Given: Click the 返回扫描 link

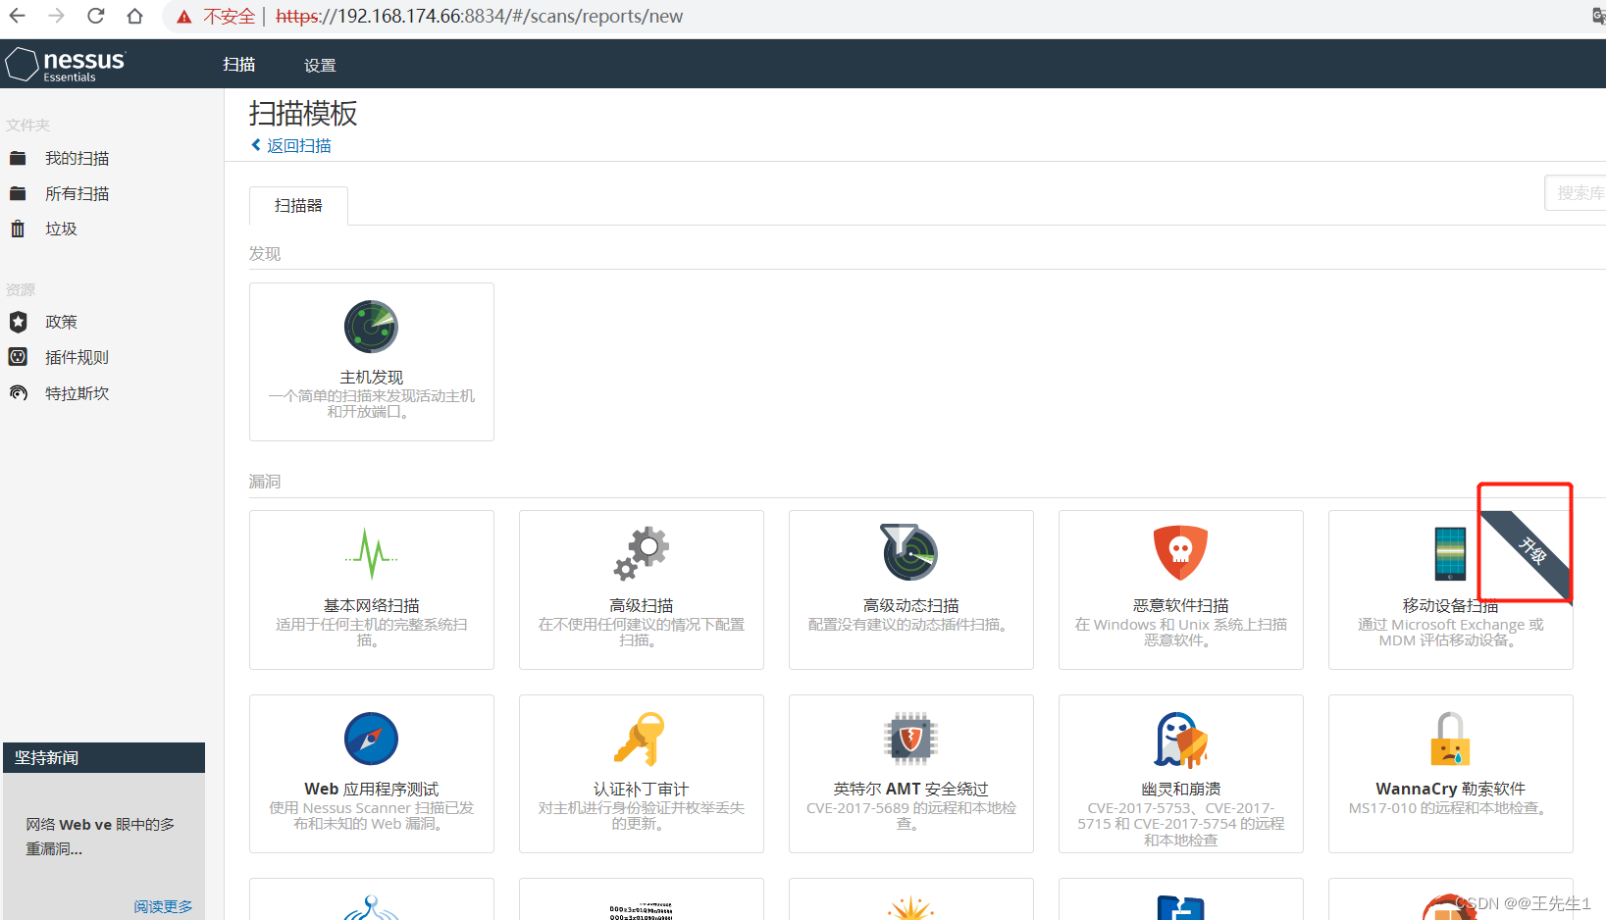Looking at the screenshot, I should click(x=292, y=145).
